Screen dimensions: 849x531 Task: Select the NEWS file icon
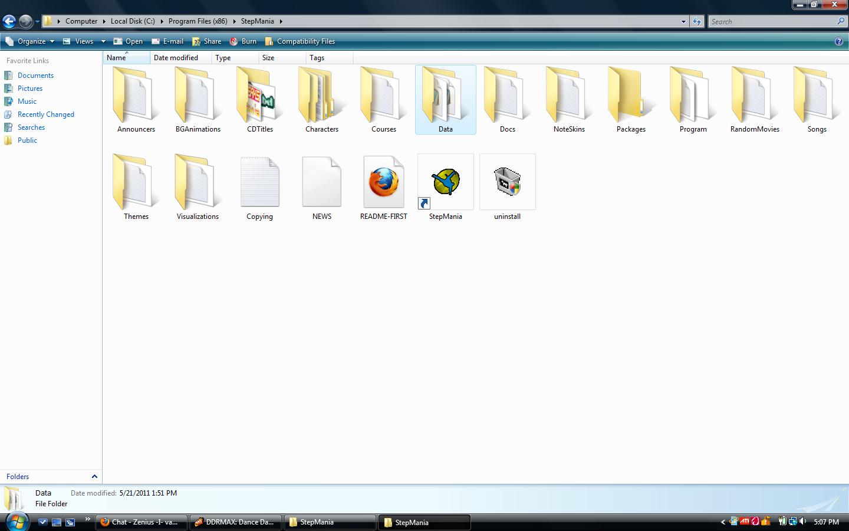click(x=321, y=182)
